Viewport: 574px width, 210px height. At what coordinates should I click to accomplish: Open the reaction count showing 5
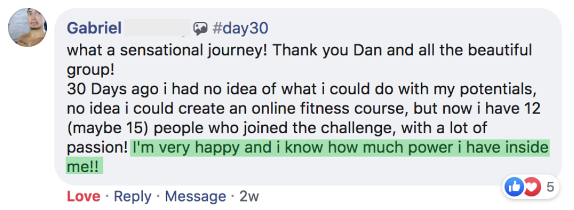pos(550,187)
